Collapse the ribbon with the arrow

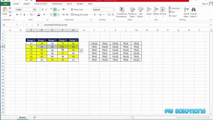(x=210, y=20)
